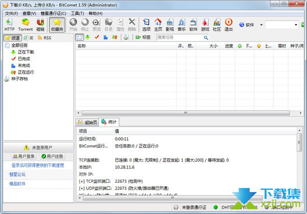Viewport: 307px width, 214px height.
Task: Click the Exit (退出) power icon
Action: [x=229, y=25]
